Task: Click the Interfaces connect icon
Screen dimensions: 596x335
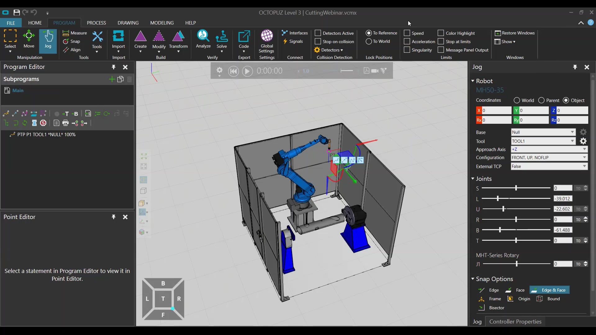Action: (x=295, y=33)
